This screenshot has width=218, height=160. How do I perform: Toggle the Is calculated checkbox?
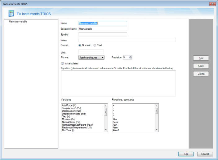click(63, 63)
